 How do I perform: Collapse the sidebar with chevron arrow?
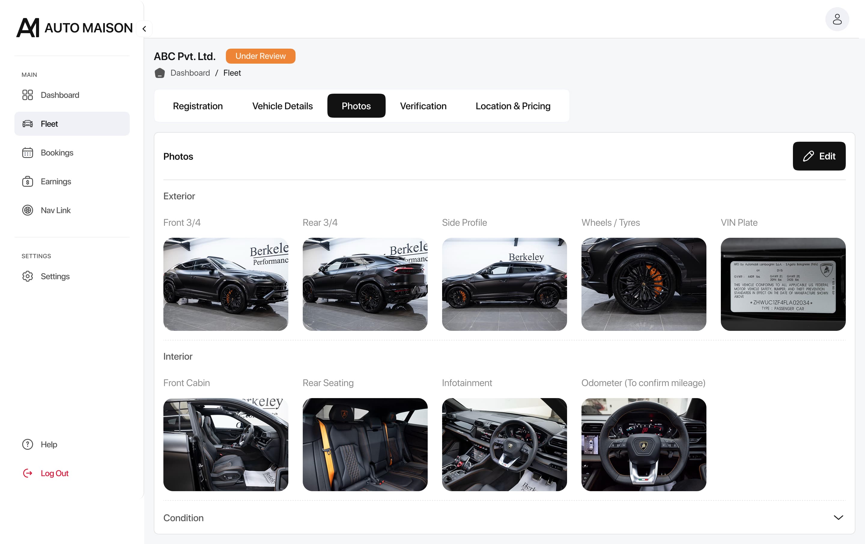pyautogui.click(x=144, y=29)
